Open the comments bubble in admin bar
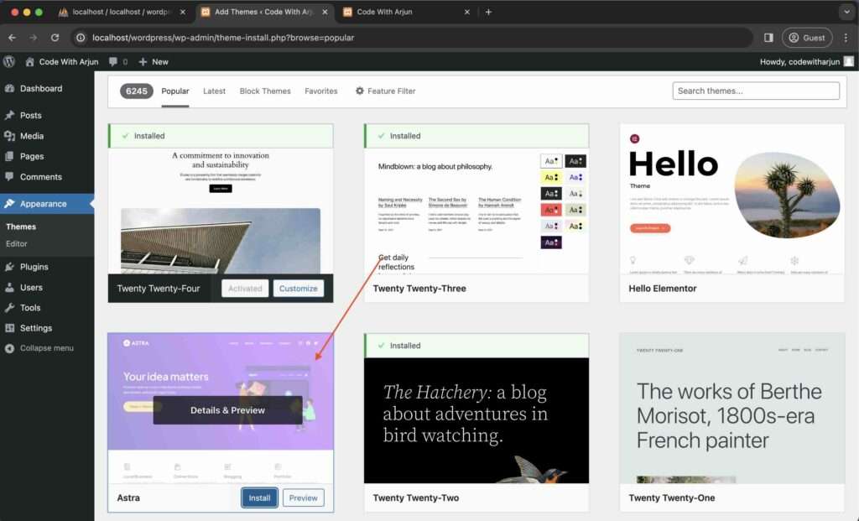 tap(117, 62)
